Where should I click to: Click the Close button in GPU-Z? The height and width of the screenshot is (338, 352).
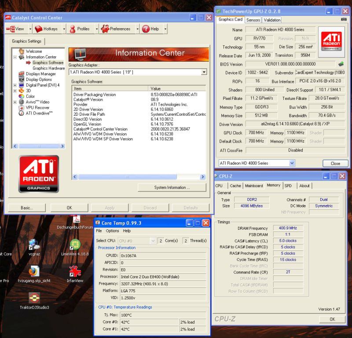tap(335, 163)
